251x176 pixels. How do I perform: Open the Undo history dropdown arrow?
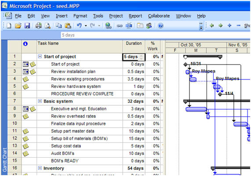[x=86, y=25]
